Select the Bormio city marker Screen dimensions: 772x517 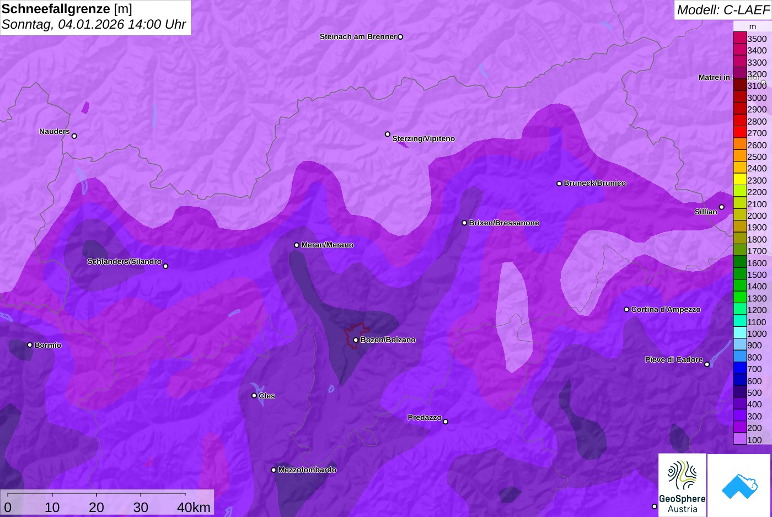pos(30,345)
